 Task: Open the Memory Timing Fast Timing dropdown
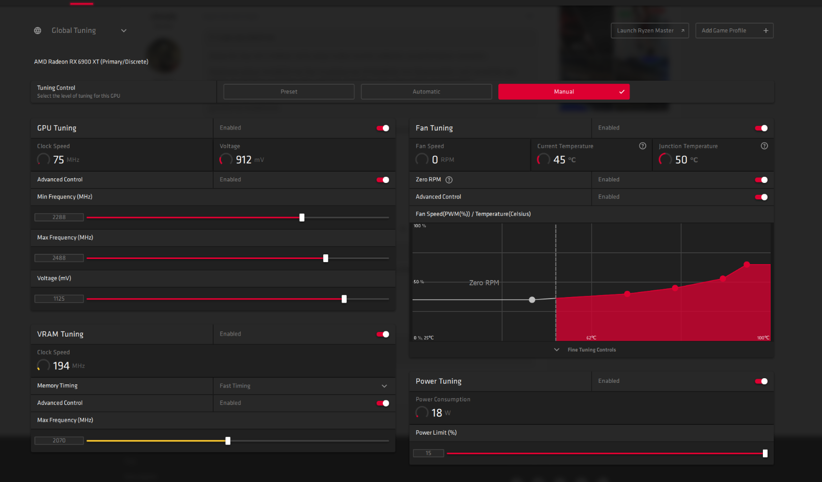pyautogui.click(x=304, y=386)
